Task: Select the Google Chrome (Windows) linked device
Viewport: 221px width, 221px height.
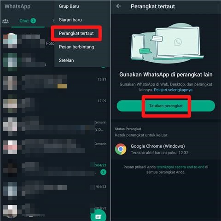Action: click(166, 149)
